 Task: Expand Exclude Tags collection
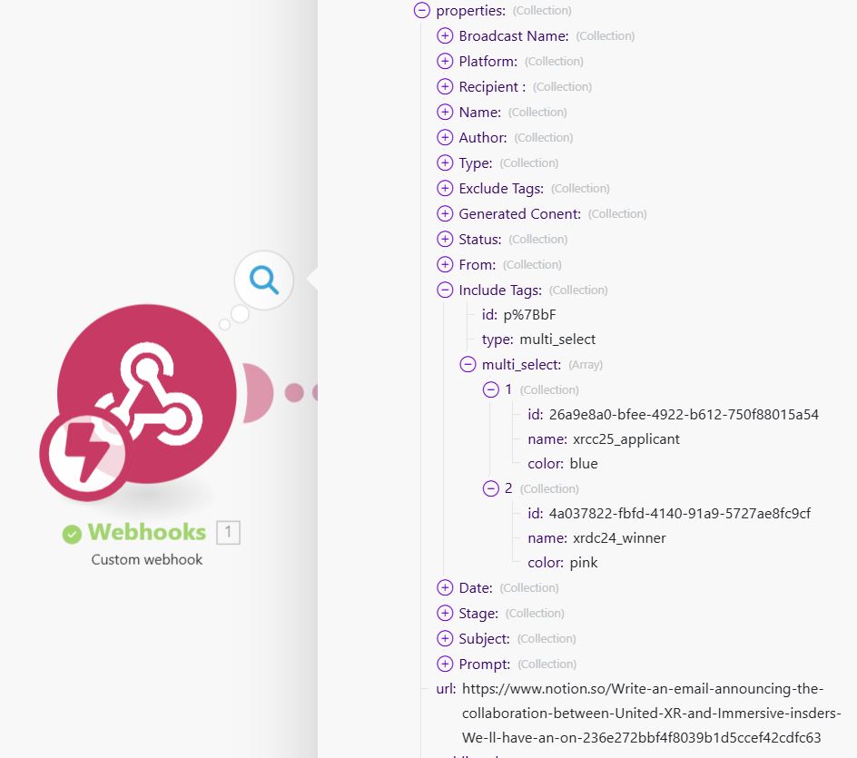(x=445, y=189)
